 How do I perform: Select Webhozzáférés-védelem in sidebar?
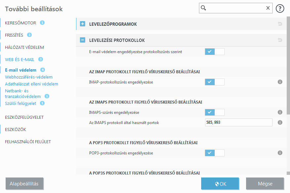tap(29, 77)
